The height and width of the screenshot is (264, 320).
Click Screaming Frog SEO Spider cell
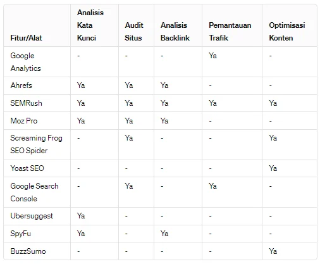(x=36, y=144)
